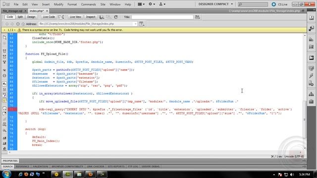The width and height of the screenshot is (317, 178).
Task: Switch to the file_storage.sql document tab
Action: point(12,11)
